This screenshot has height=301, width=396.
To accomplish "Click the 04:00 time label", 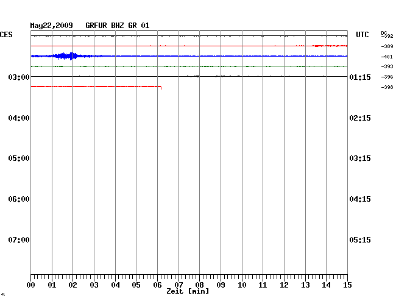I will [x=19, y=118].
